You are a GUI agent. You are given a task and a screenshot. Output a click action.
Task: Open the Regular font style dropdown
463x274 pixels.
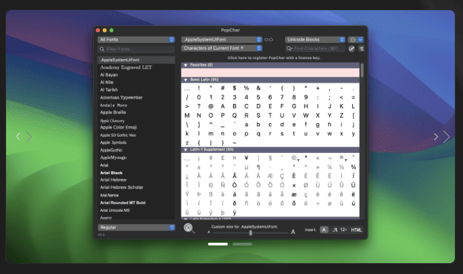click(x=136, y=227)
